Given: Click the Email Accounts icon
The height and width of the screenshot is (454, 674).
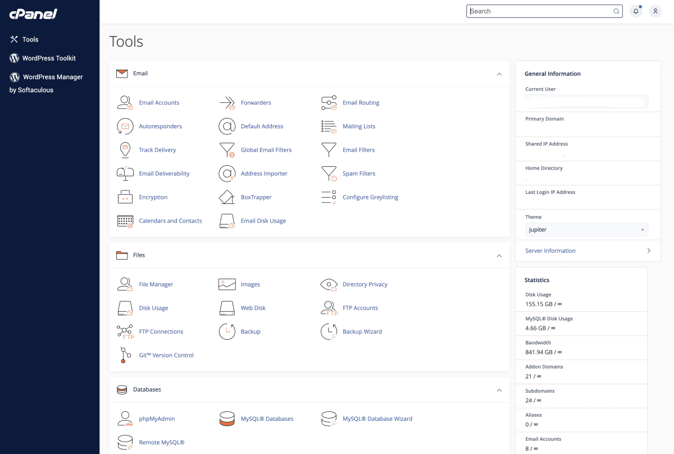Looking at the screenshot, I should [x=125, y=103].
